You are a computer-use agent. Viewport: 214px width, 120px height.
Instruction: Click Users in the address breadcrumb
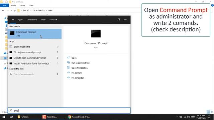tap(50, 10)
